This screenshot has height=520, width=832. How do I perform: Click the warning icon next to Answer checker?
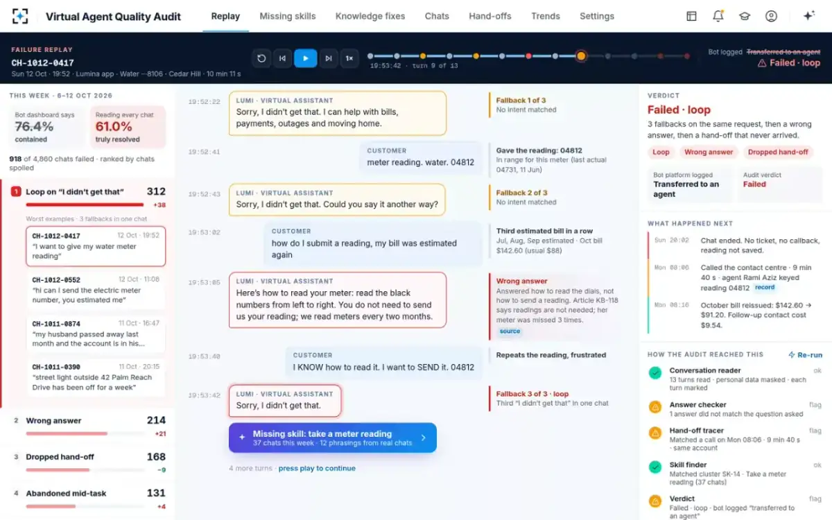click(655, 407)
